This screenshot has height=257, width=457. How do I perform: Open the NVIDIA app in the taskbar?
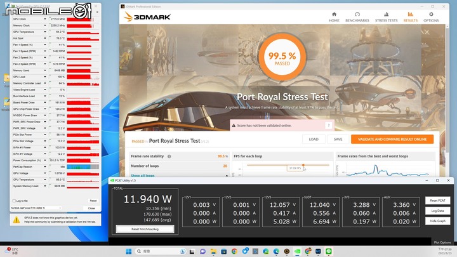click(x=297, y=251)
